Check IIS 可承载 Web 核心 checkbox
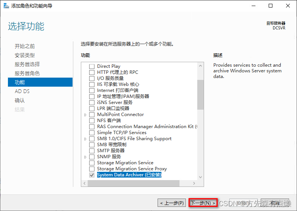The width and height of the screenshot is (297, 211). pyautogui.click(x=92, y=84)
